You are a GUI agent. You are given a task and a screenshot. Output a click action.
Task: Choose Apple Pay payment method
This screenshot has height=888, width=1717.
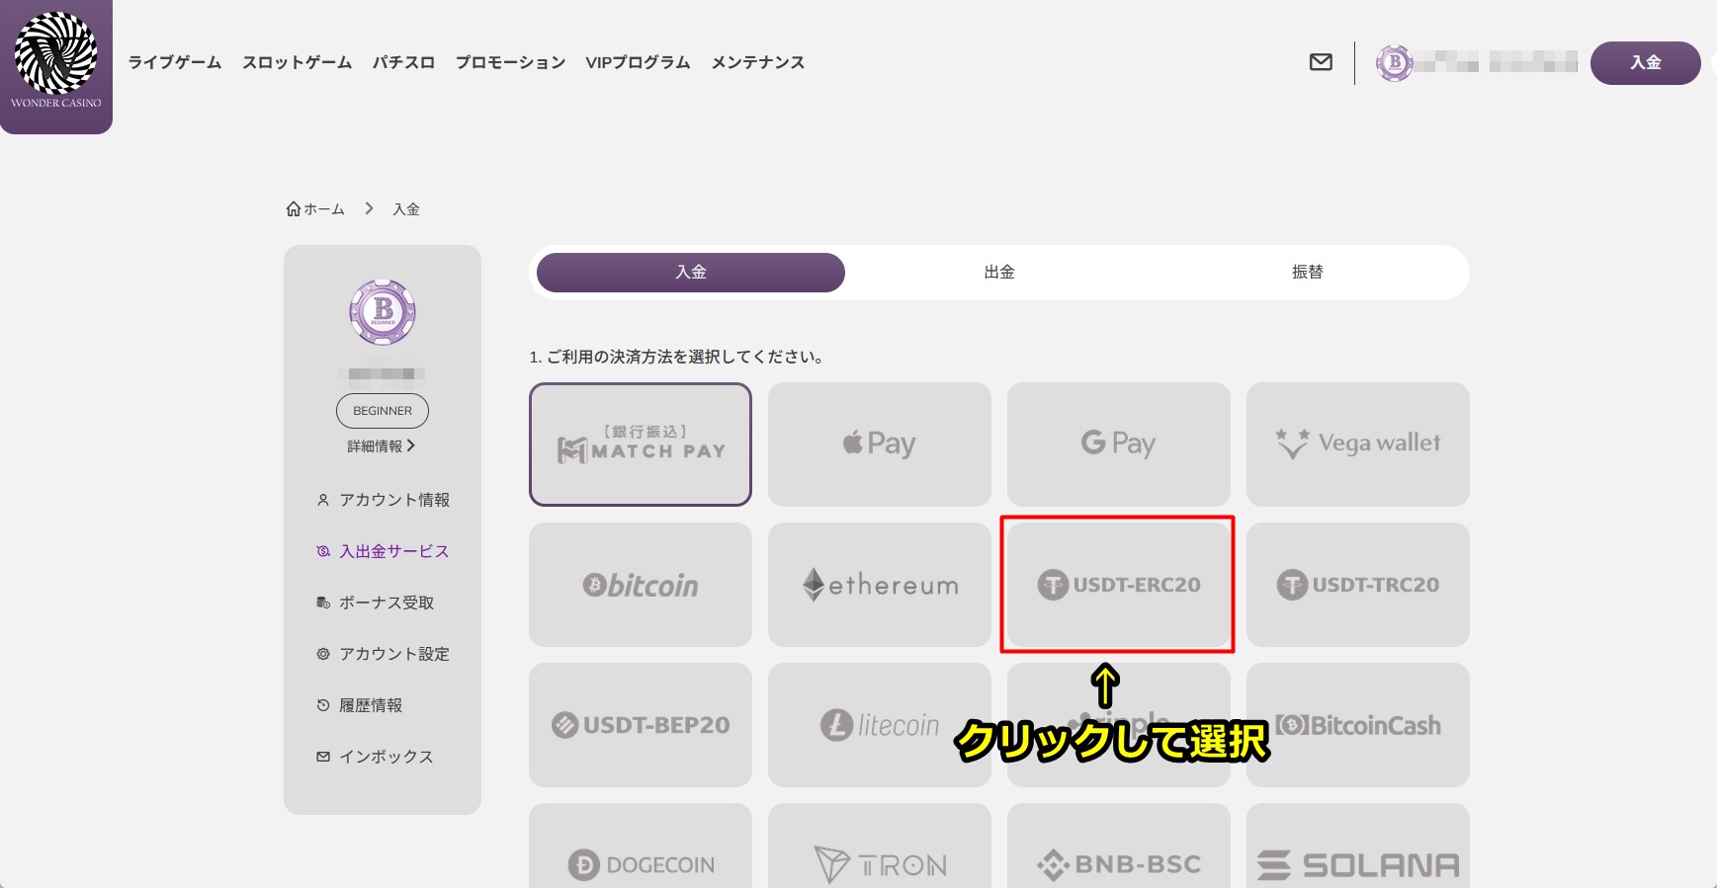[x=880, y=444]
